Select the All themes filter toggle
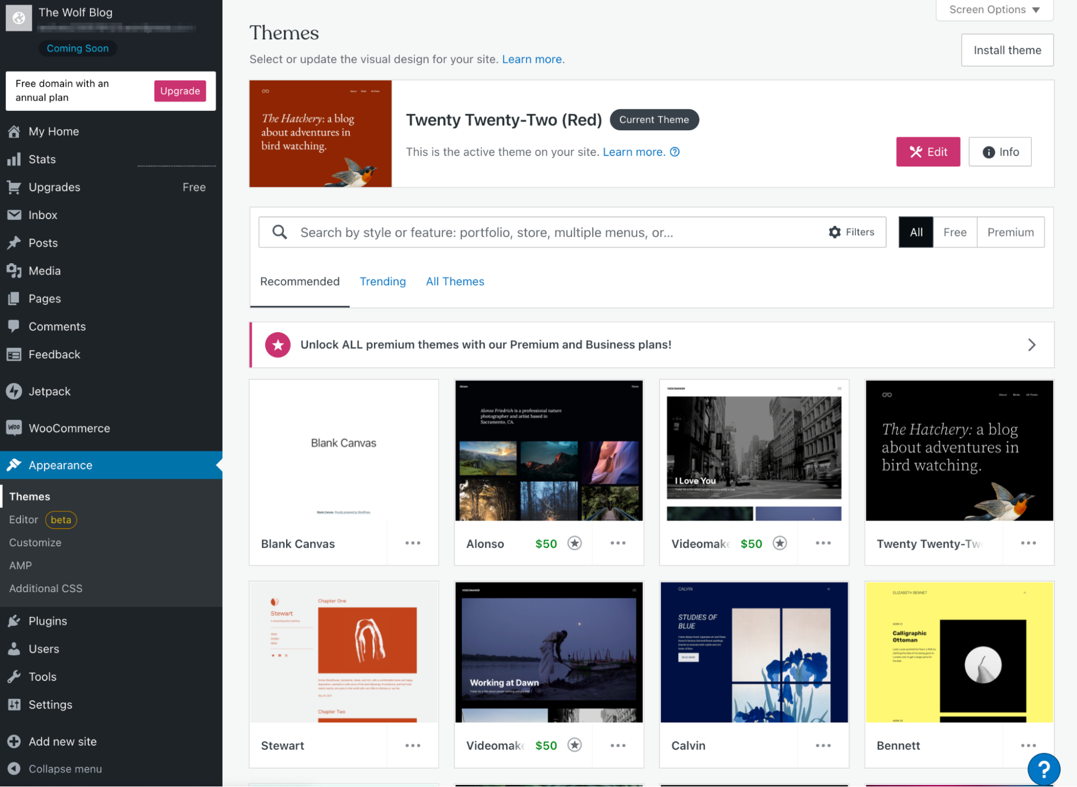Viewport: 1077px width, 787px height. [915, 232]
